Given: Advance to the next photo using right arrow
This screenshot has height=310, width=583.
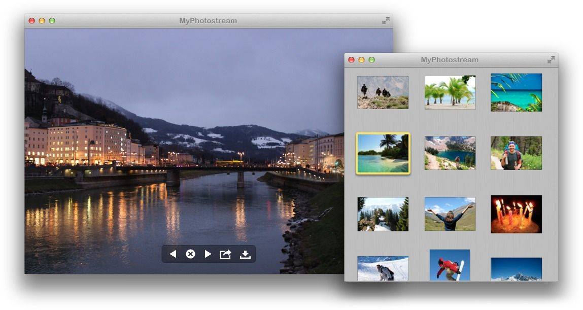Looking at the screenshot, I should pos(208,254).
